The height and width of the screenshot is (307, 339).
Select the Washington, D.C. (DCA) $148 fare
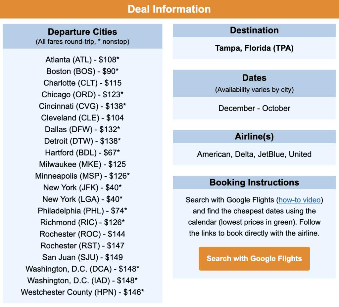82,269
